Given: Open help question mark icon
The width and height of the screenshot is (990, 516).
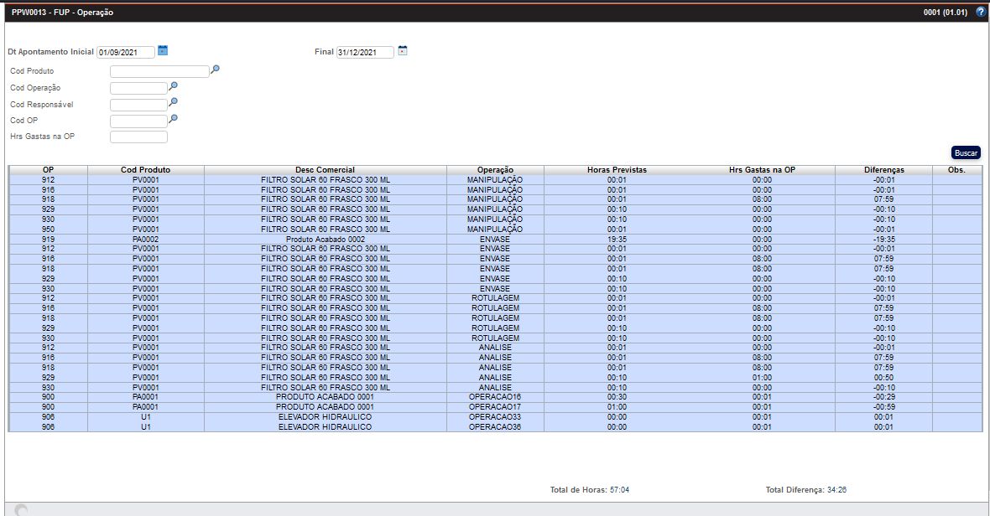Looking at the screenshot, I should (x=980, y=12).
